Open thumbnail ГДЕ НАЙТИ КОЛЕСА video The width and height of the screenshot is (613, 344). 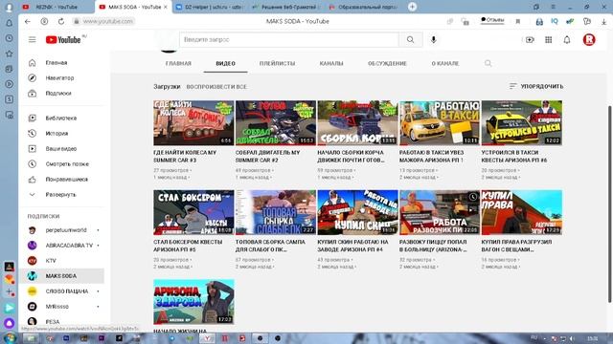(x=193, y=123)
